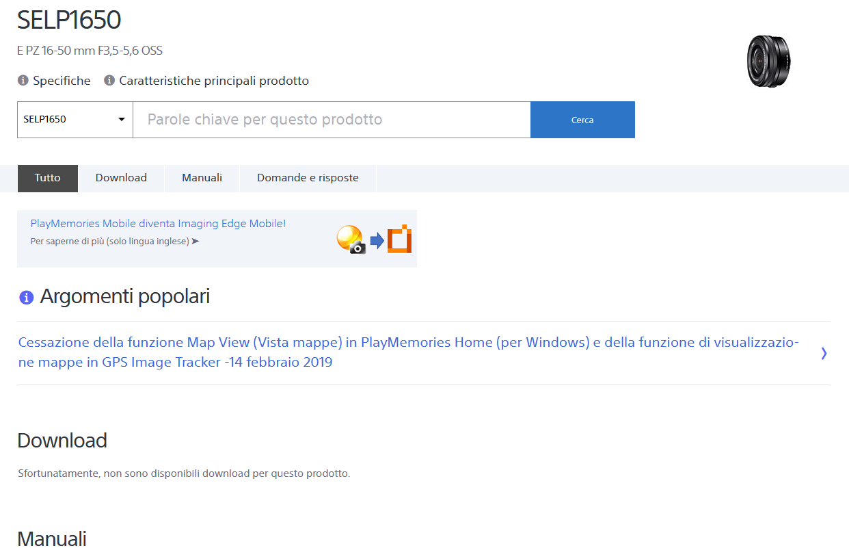Select the Tutto tab

[48, 178]
